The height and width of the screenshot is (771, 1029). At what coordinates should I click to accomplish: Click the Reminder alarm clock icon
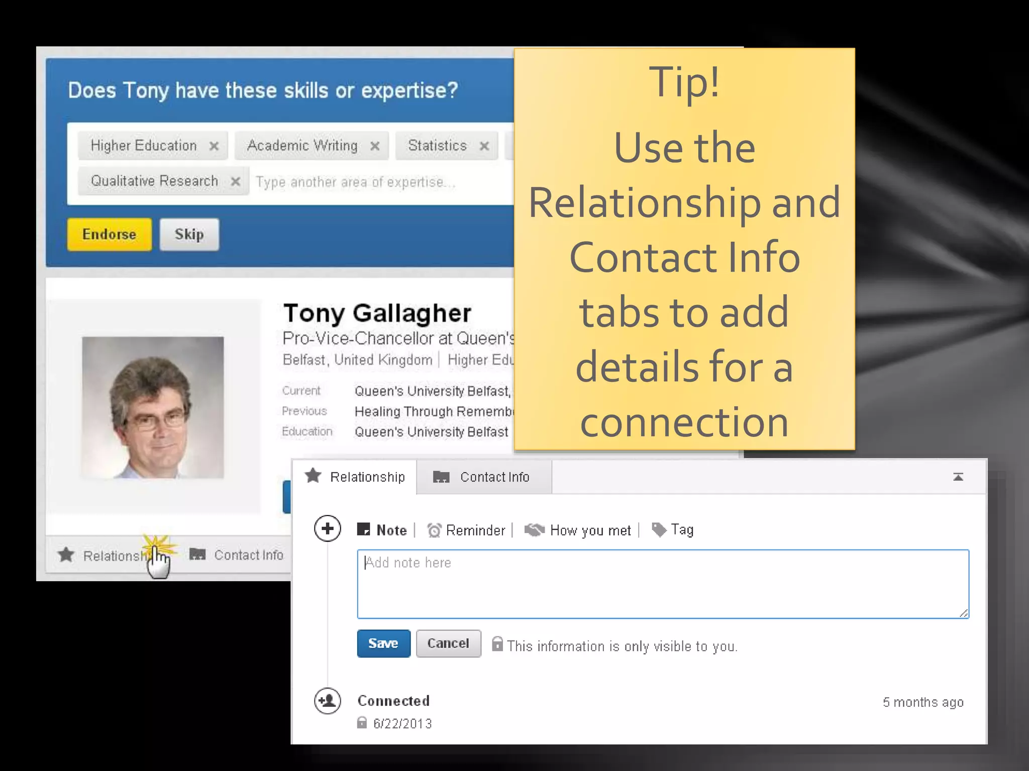(434, 530)
